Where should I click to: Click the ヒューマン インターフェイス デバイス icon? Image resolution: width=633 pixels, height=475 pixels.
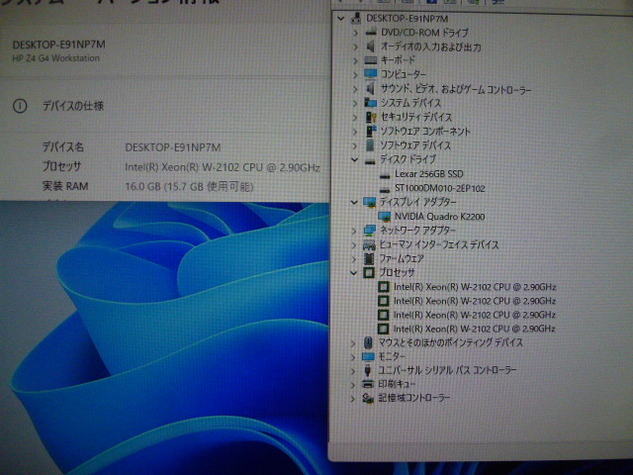[369, 244]
